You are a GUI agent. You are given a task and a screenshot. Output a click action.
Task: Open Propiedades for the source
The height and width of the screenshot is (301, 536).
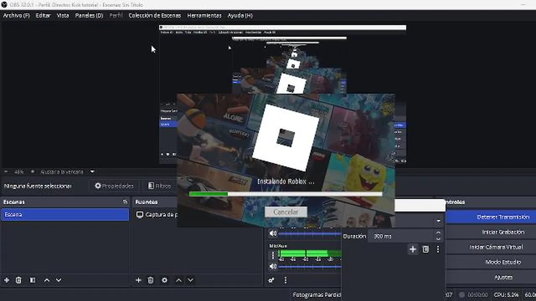point(114,186)
